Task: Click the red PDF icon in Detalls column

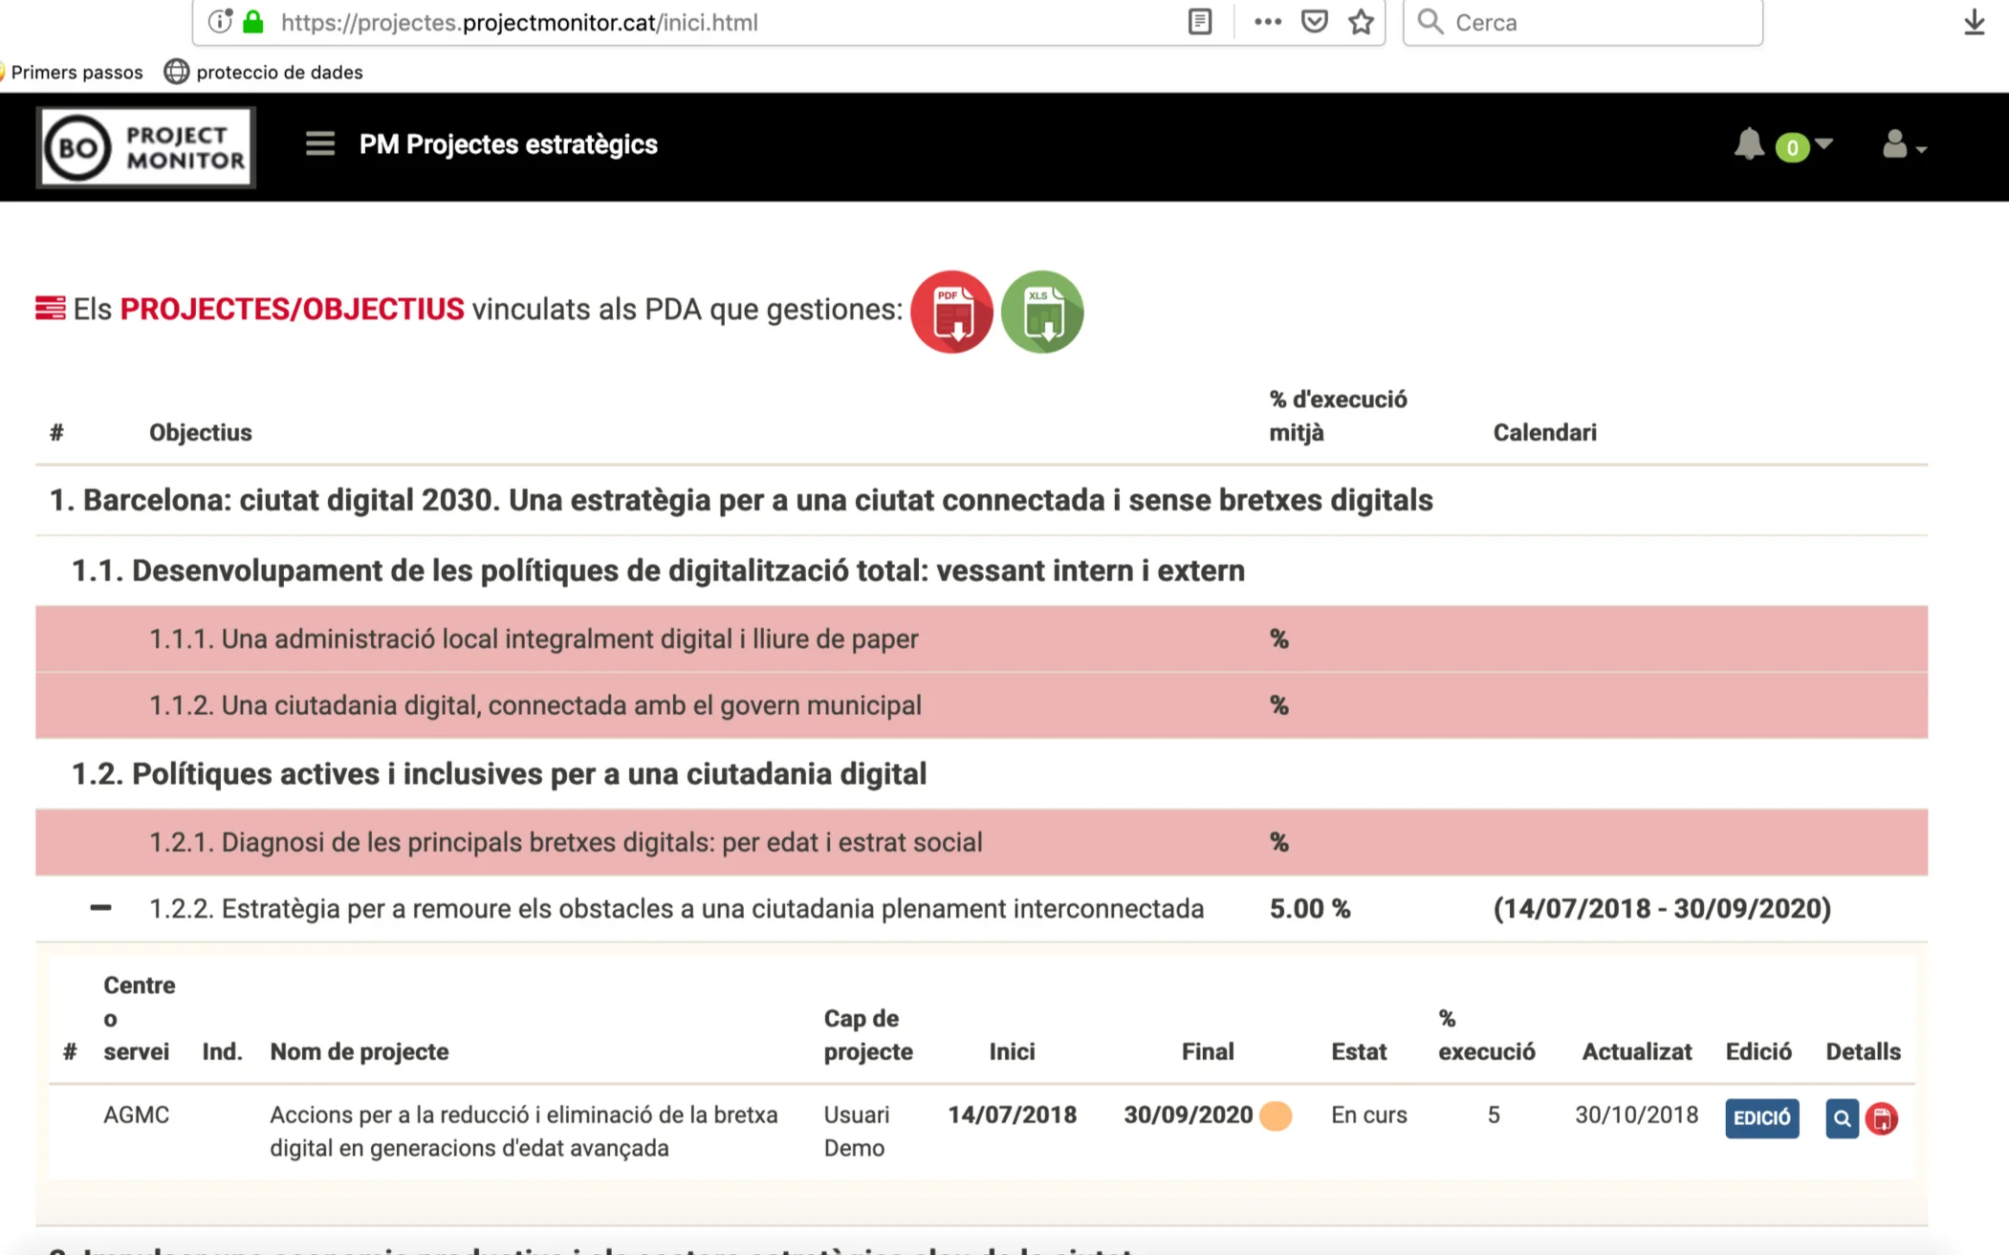Action: coord(1881,1118)
